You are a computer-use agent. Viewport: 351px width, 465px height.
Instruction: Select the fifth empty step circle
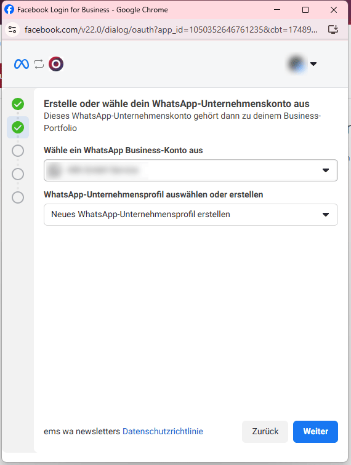[18, 197]
